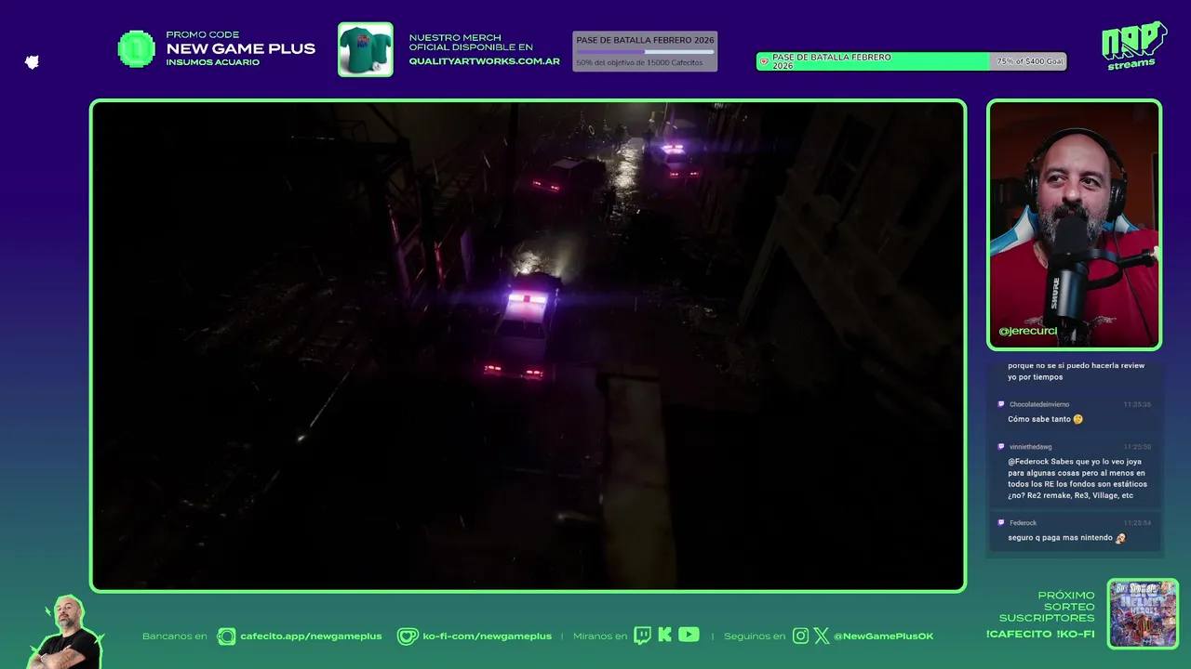Image resolution: width=1191 pixels, height=669 pixels.
Task: Click the emote after 'seguro q paga mas nintendo'
Action: tap(1120, 538)
